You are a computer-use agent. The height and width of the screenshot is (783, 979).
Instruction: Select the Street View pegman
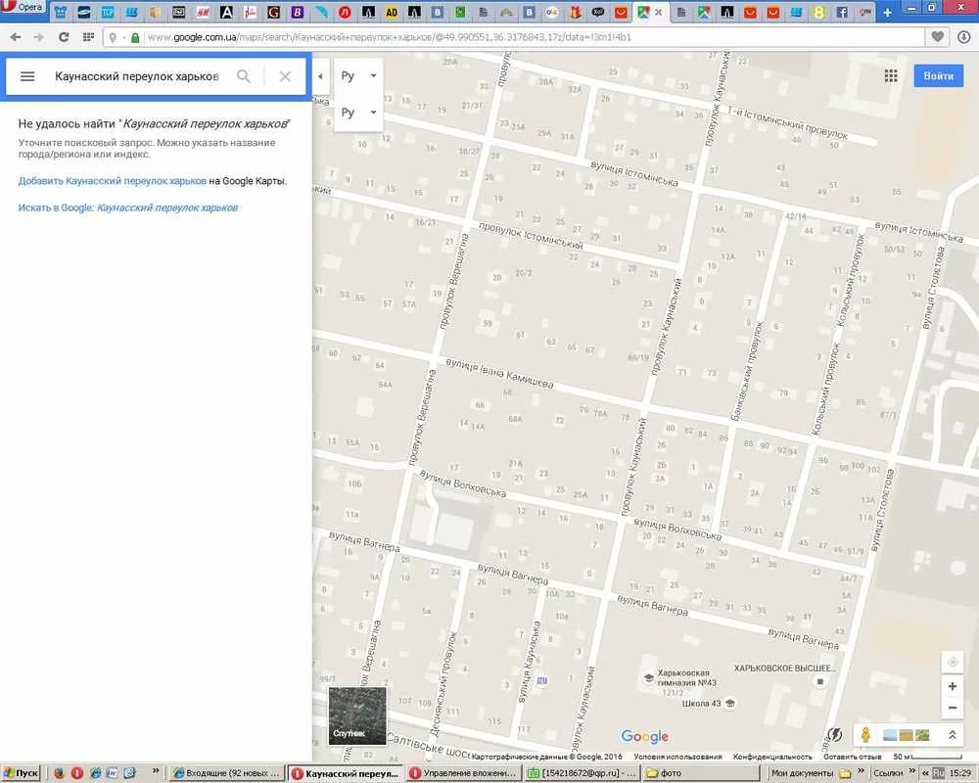[866, 735]
